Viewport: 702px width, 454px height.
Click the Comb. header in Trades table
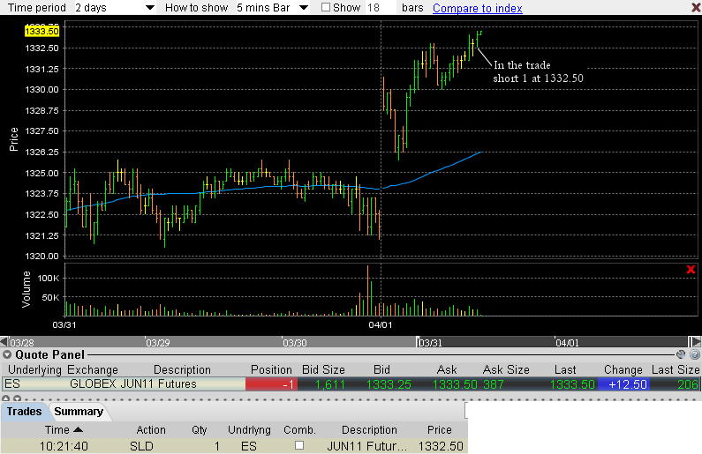click(x=299, y=430)
